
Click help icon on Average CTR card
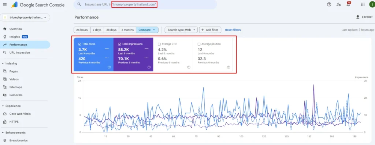[x=189, y=67]
